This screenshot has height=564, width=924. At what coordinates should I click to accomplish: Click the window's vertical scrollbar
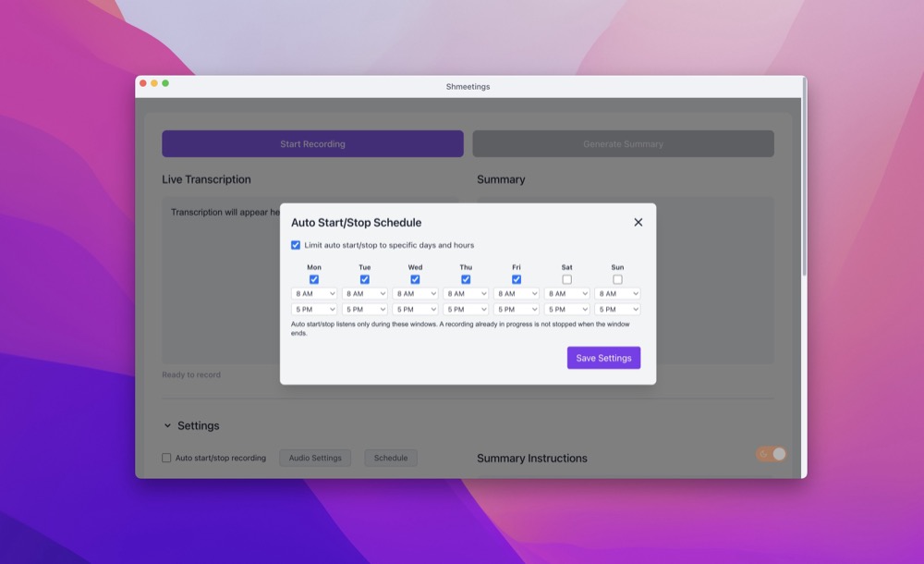804,177
